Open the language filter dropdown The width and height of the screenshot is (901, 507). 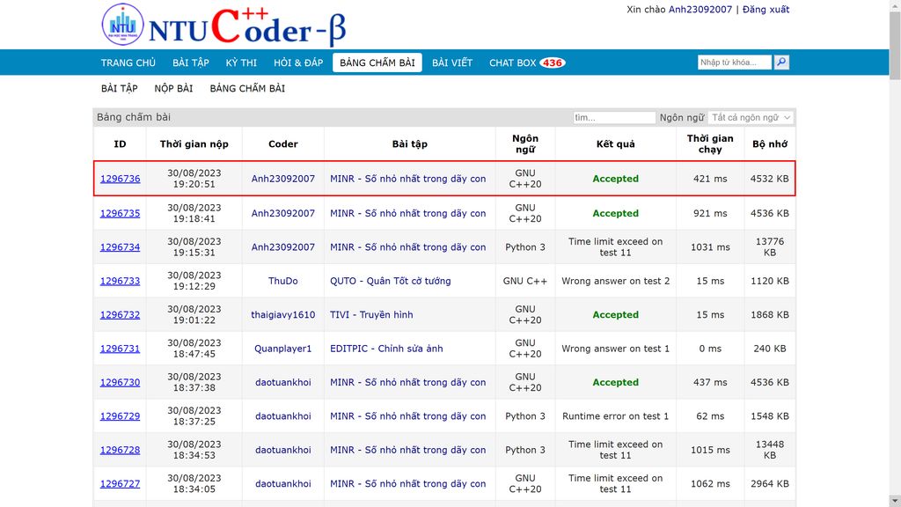pos(751,117)
